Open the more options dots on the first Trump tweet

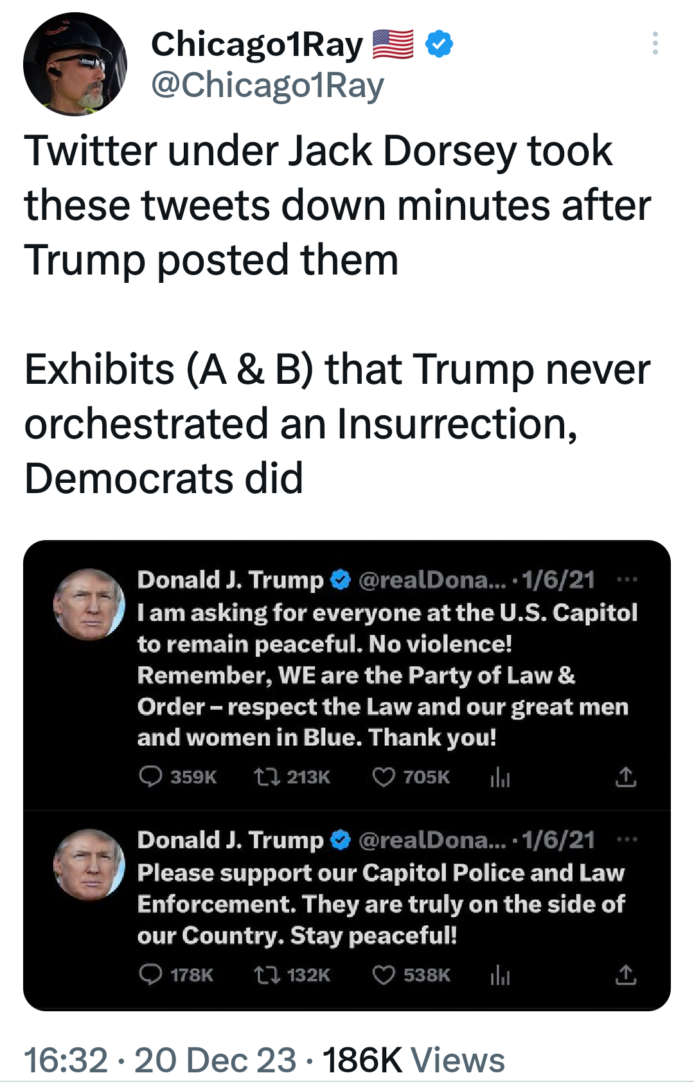tap(627, 580)
